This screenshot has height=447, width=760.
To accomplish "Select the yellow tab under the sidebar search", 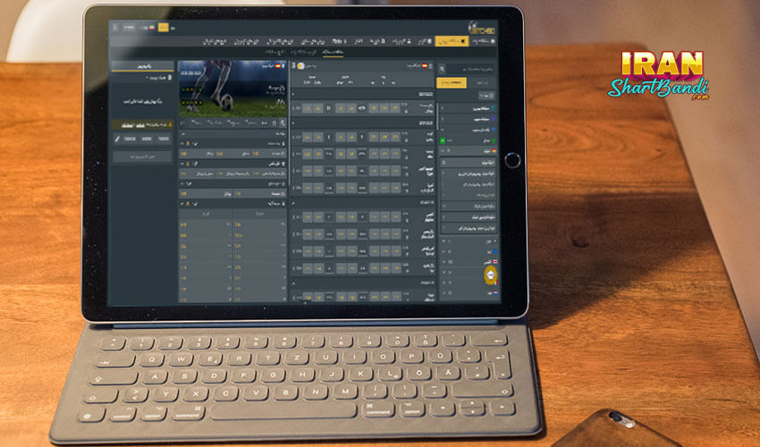I will [x=452, y=83].
